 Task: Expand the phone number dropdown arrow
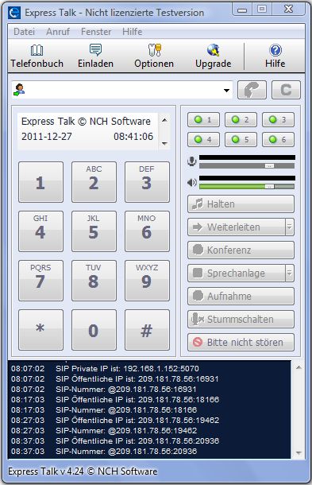[x=227, y=91]
